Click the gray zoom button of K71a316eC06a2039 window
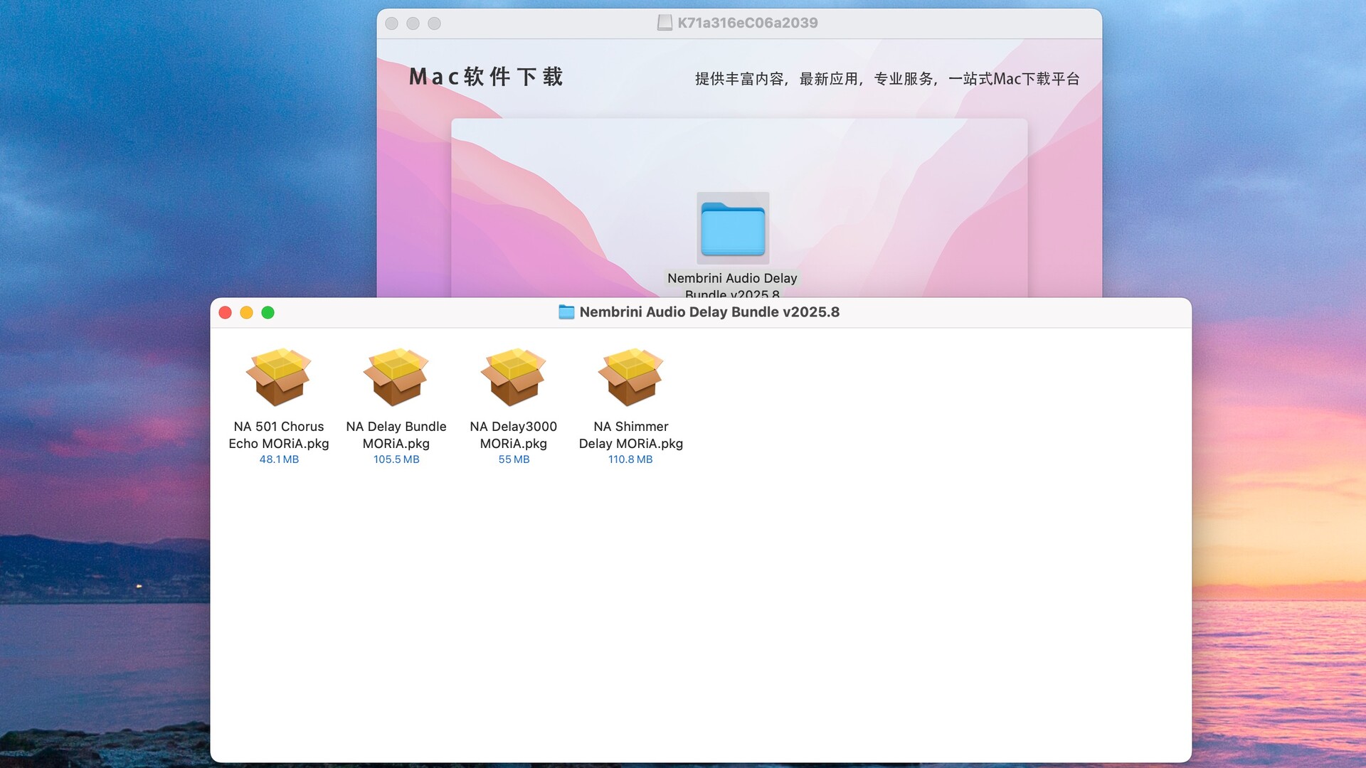The image size is (1366, 768). pos(435,23)
